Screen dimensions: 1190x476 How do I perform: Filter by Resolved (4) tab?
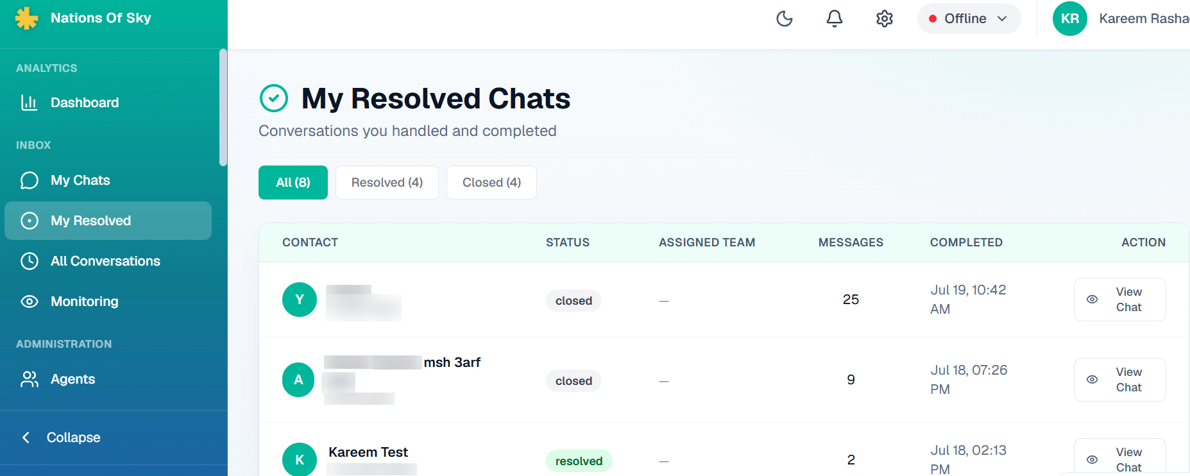[x=387, y=183]
